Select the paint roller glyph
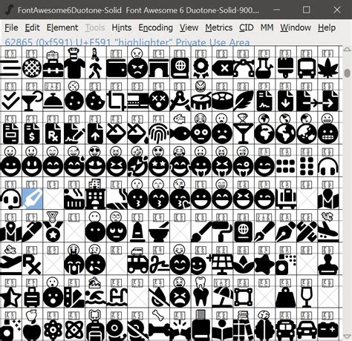 pyautogui.click(x=222, y=231)
